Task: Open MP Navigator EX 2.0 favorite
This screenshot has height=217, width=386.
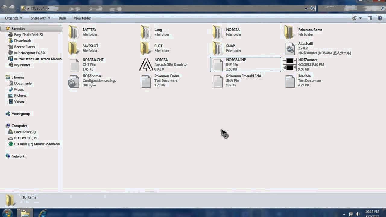Action: point(29,53)
